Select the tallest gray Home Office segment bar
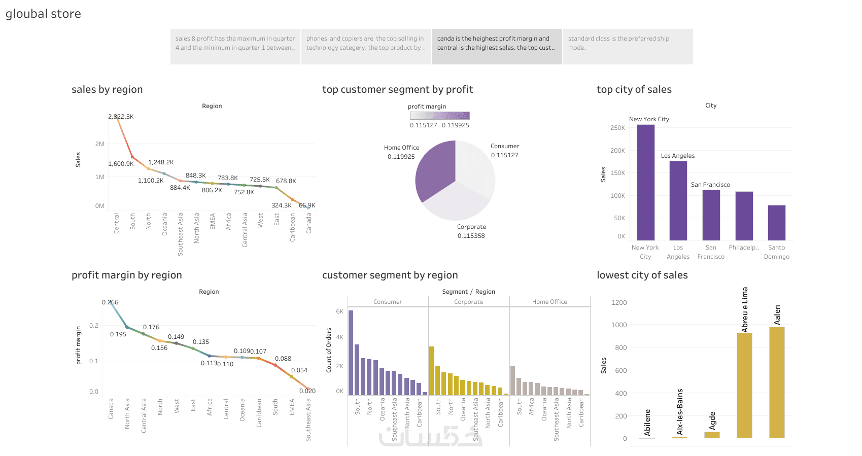The height and width of the screenshot is (456, 862). click(513, 380)
